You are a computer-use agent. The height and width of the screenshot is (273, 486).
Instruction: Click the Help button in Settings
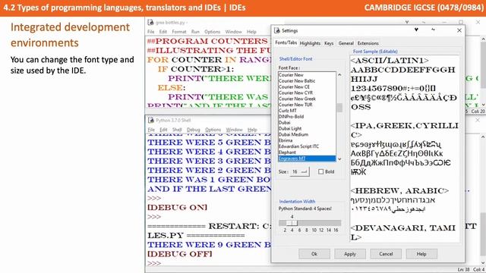[421, 254]
